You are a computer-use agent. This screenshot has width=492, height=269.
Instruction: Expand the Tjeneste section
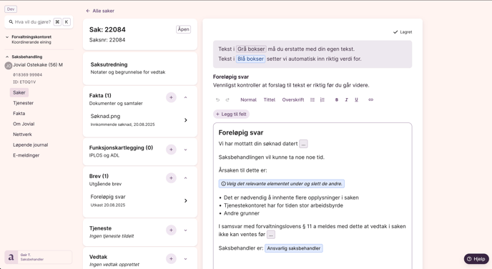pyautogui.click(x=185, y=230)
